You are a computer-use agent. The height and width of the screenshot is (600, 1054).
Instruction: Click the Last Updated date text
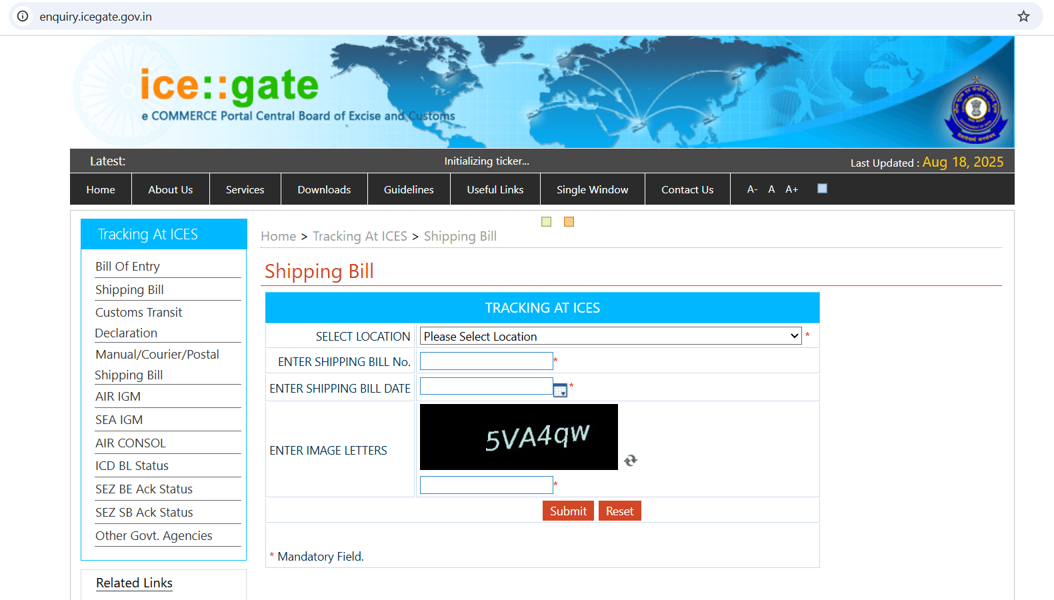(962, 162)
